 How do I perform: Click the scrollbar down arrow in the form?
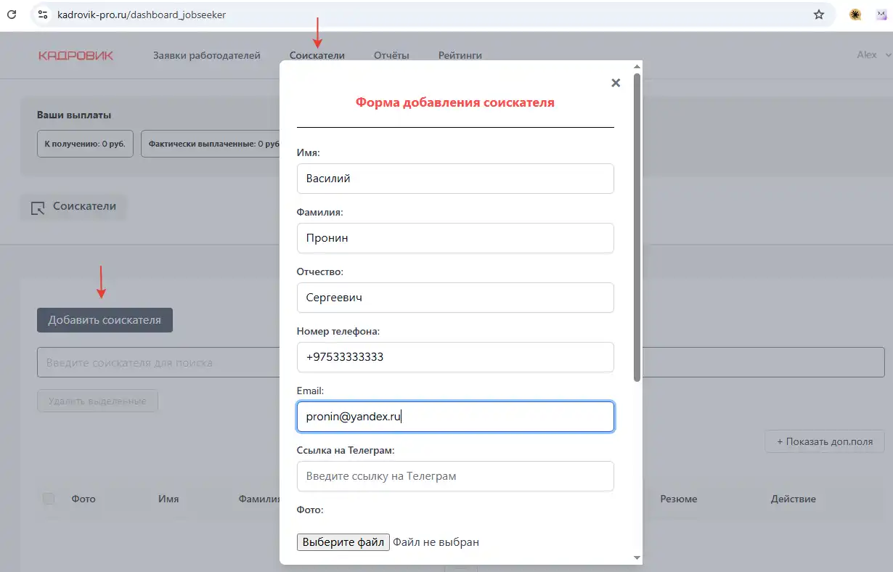(637, 557)
